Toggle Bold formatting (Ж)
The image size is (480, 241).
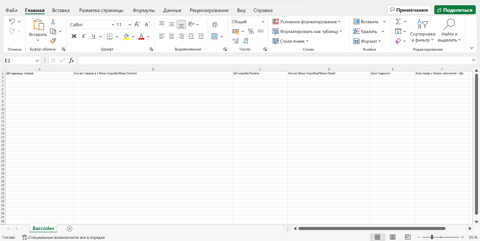(74, 36)
